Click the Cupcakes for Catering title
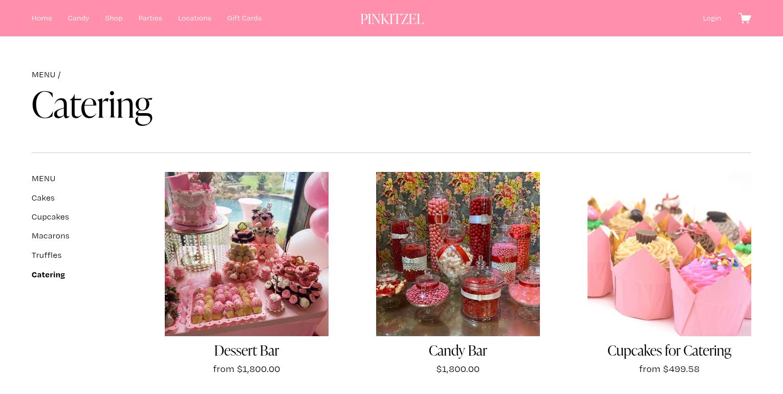This screenshot has width=783, height=394. click(669, 351)
